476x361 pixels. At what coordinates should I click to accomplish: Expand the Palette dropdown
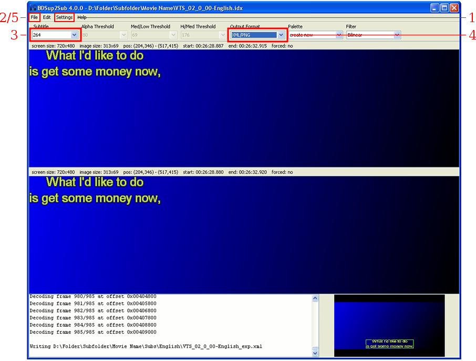coord(339,35)
